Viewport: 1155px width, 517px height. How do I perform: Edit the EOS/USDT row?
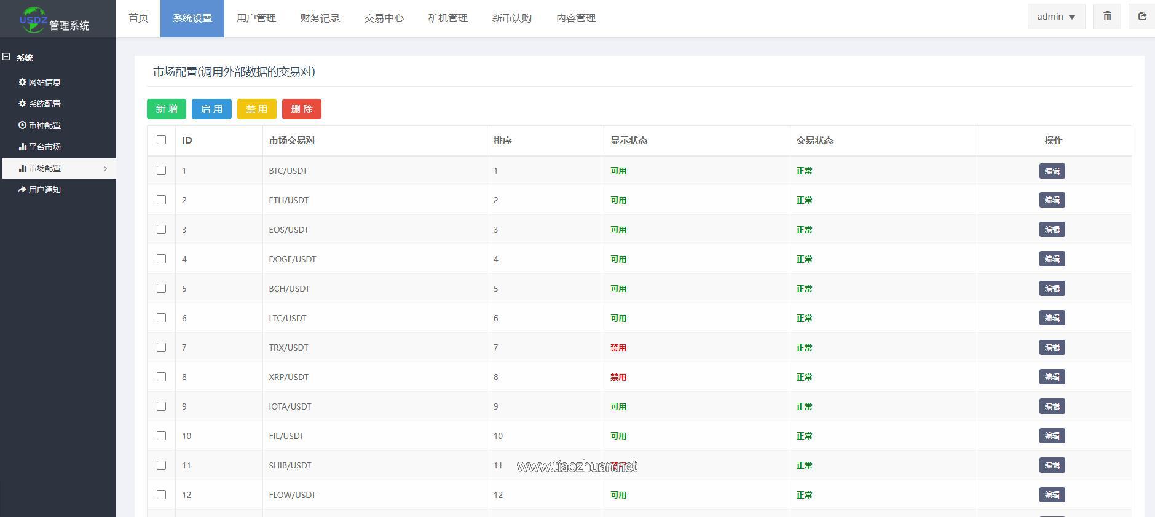point(1052,230)
